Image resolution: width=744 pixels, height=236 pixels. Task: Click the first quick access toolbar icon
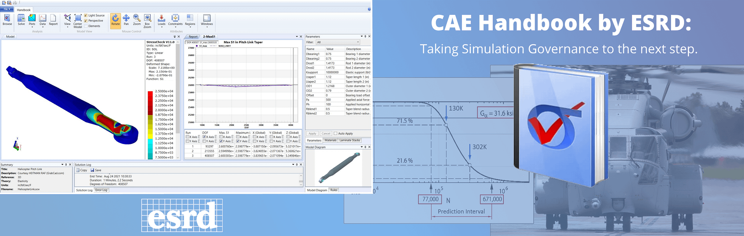(4, 3)
